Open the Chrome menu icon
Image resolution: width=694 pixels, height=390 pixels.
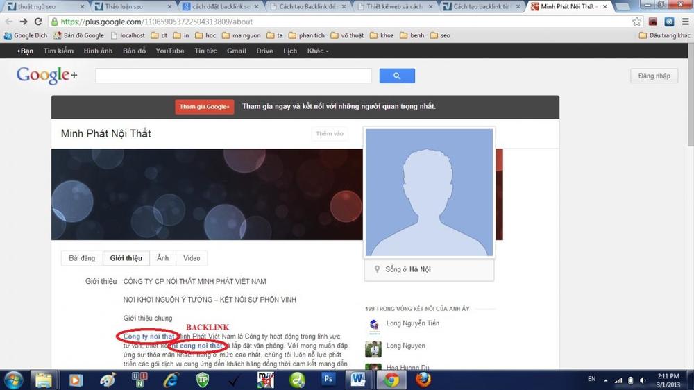click(x=685, y=22)
